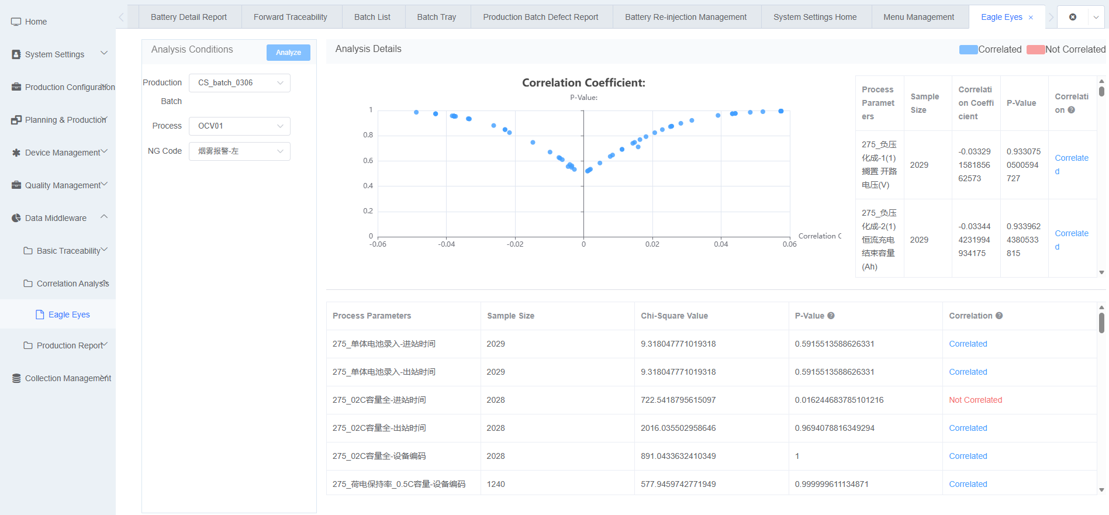Screen dimensions: 1109x515
Task: Collapse the Data Middleware menu chevron
Action: [x=104, y=217]
